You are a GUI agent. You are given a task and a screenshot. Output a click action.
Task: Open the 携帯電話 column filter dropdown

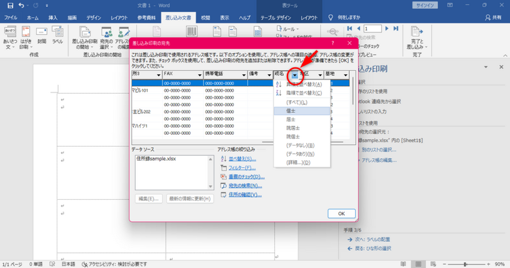244,75
